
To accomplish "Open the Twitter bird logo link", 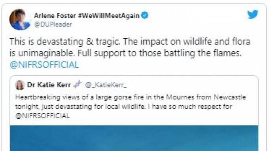I will pyautogui.click(x=253, y=14).
